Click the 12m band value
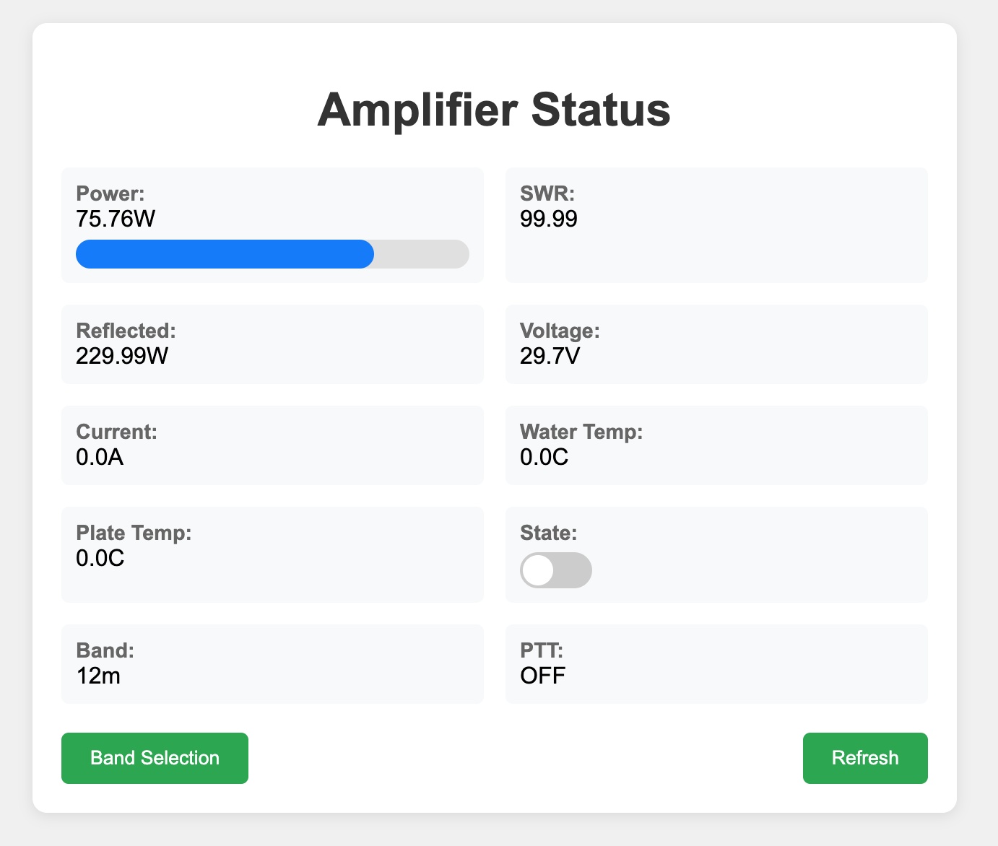This screenshot has height=846, width=998. point(98,676)
